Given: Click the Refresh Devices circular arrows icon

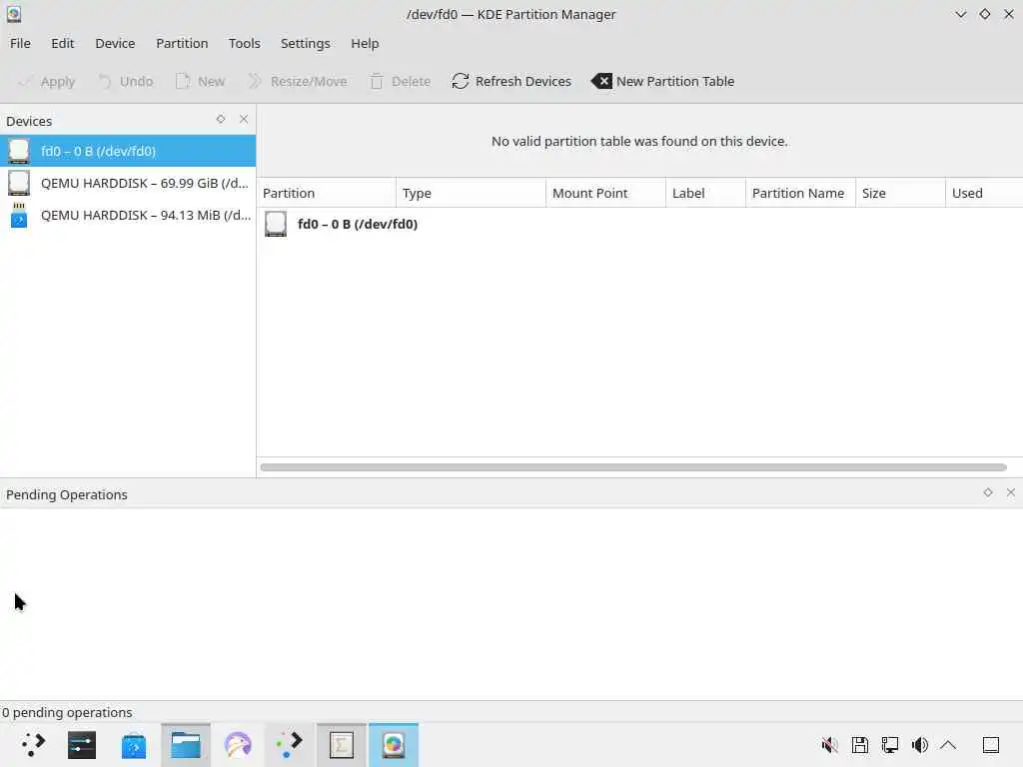Looking at the screenshot, I should point(461,82).
